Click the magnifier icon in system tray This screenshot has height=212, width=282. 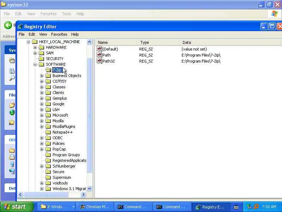pyautogui.click(x=256, y=207)
